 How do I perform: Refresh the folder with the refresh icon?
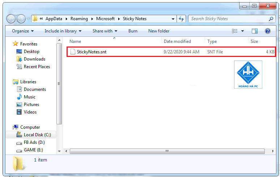(x=181, y=19)
